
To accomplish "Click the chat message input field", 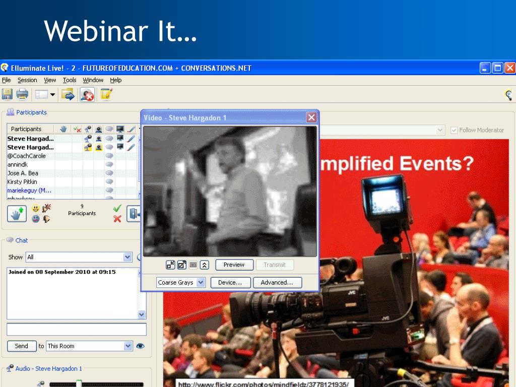I will (77, 329).
